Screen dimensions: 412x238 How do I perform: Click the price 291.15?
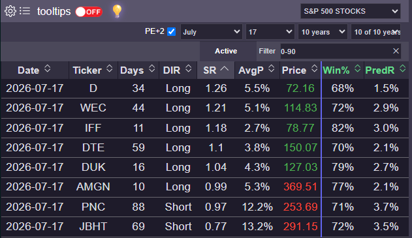pos(300,226)
